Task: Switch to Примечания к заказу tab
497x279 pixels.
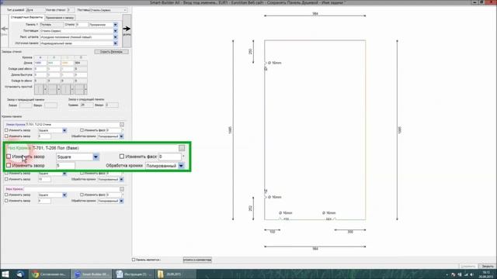Action: tap(60, 18)
